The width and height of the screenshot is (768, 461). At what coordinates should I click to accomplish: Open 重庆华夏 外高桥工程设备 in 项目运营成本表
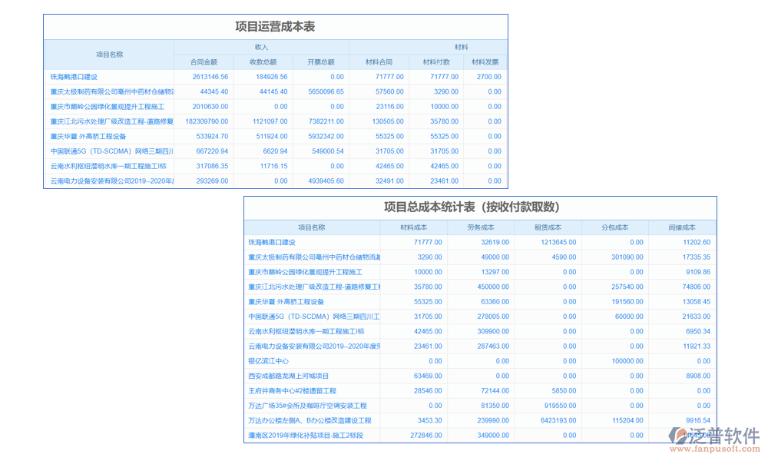click(x=88, y=136)
